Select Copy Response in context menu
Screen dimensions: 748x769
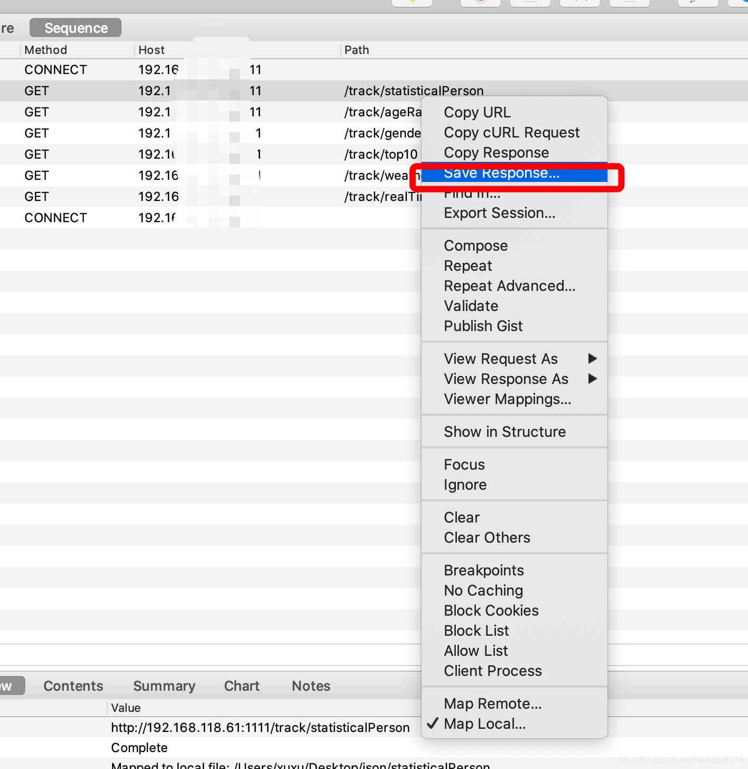515,153
